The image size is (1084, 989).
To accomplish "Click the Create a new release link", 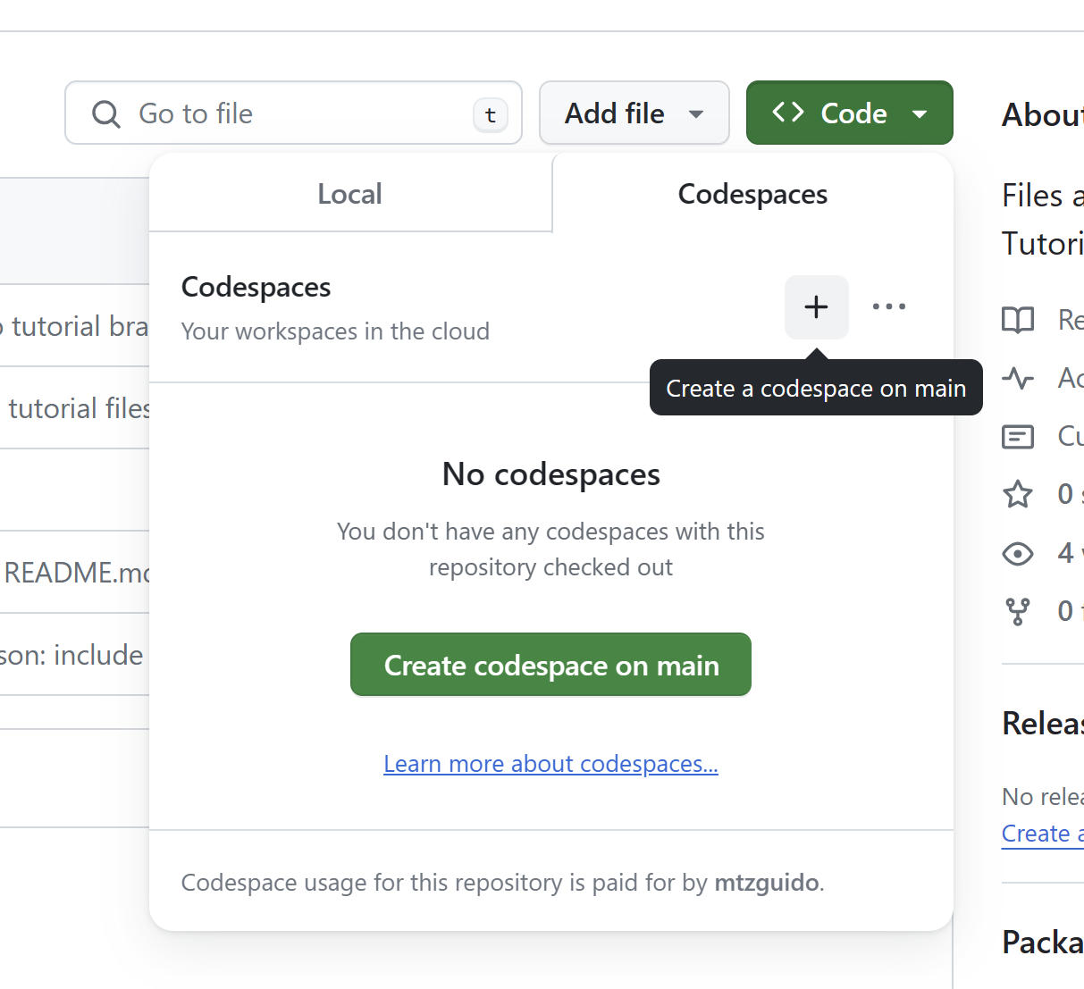I will point(1042,834).
